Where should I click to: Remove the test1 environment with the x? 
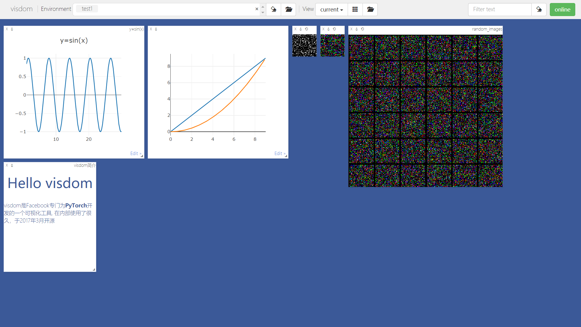tap(257, 9)
